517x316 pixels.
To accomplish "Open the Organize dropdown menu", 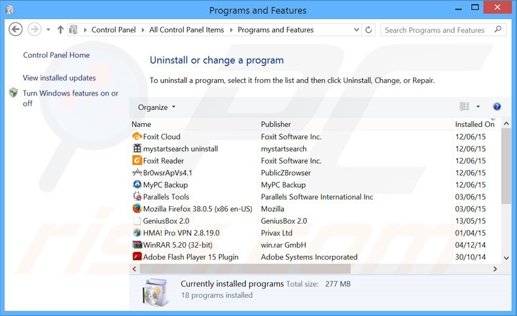I will click(x=156, y=107).
